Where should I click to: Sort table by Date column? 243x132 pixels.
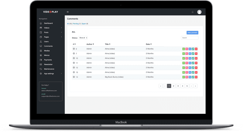click(x=149, y=44)
